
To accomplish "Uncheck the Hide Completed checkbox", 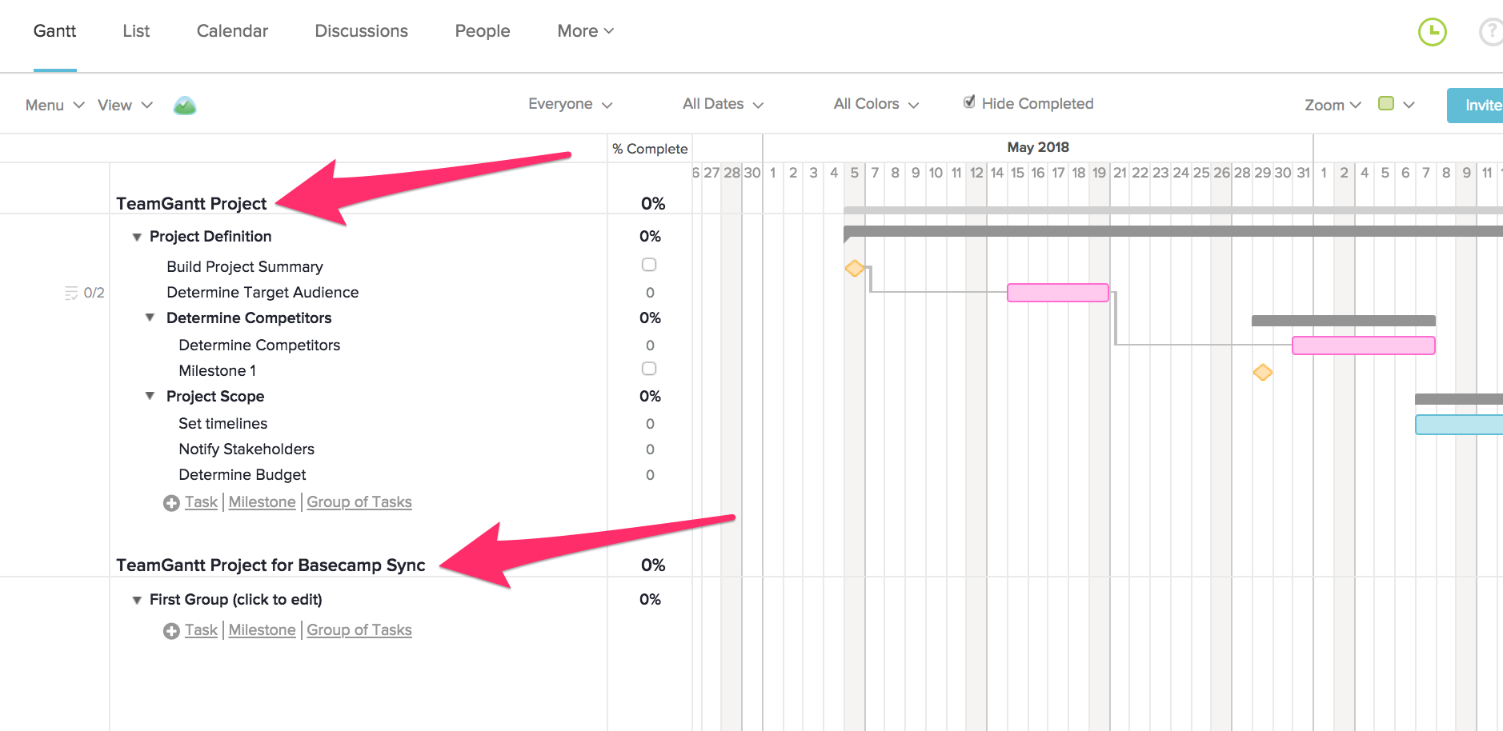I will tap(969, 102).
